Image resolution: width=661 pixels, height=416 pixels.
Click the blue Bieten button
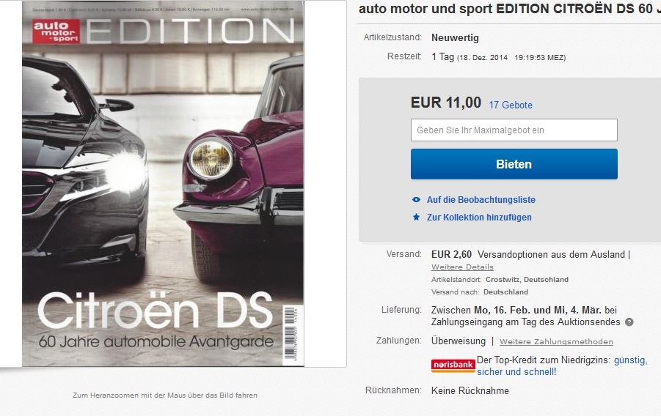pos(514,164)
